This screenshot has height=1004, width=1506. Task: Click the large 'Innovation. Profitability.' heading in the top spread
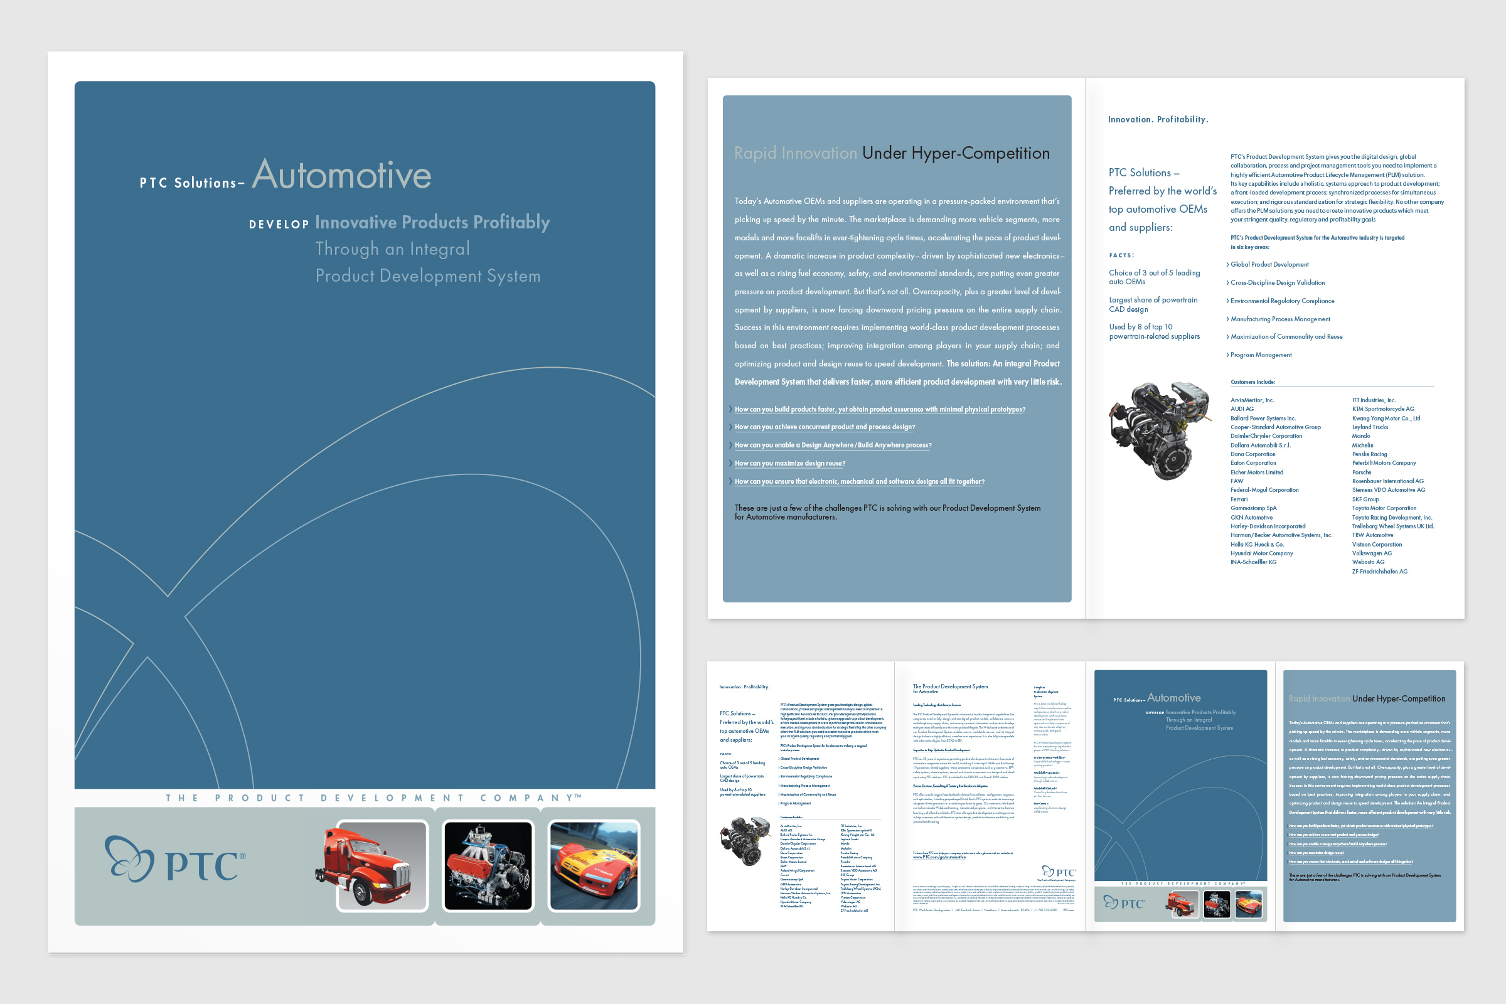tap(1158, 120)
